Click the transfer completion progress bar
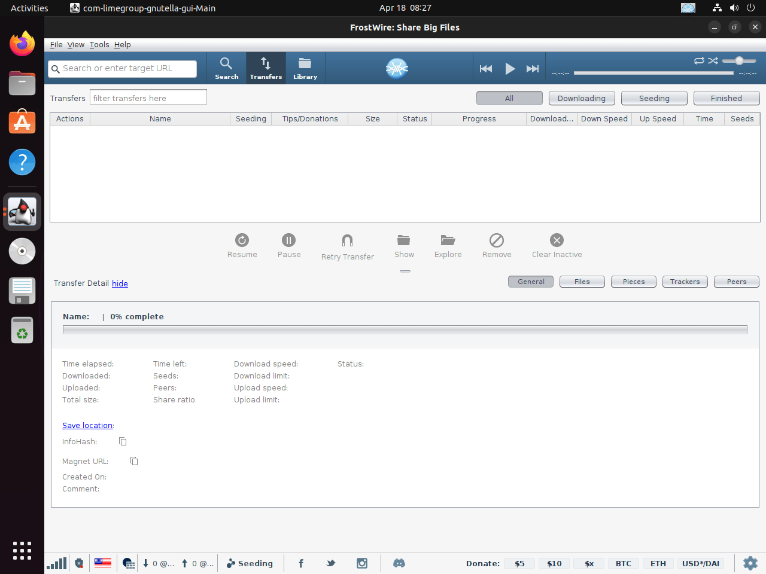The image size is (766, 574). pos(405,329)
